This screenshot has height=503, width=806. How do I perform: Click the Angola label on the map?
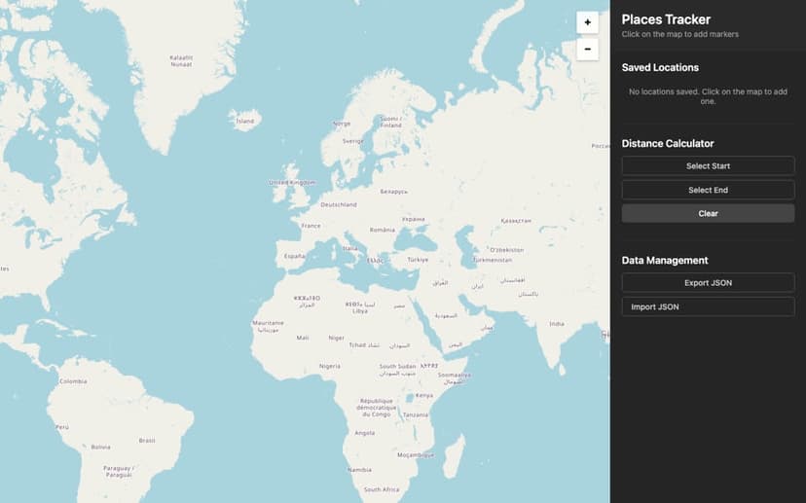coord(364,433)
